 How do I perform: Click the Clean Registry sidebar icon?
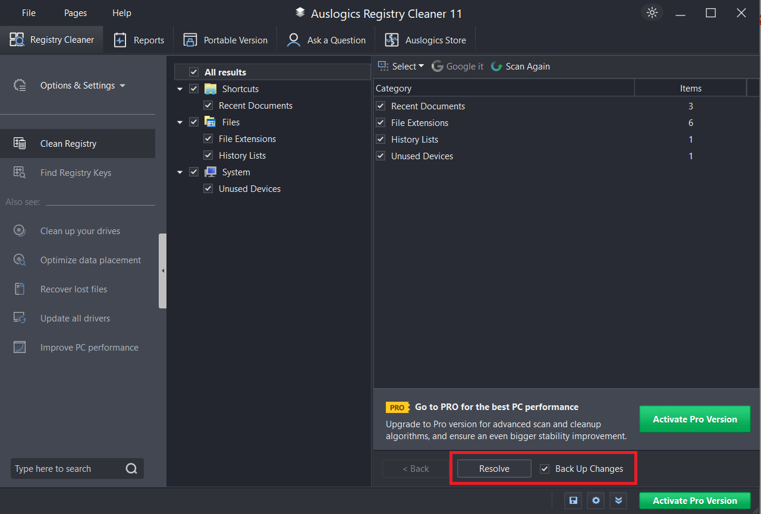click(x=20, y=143)
